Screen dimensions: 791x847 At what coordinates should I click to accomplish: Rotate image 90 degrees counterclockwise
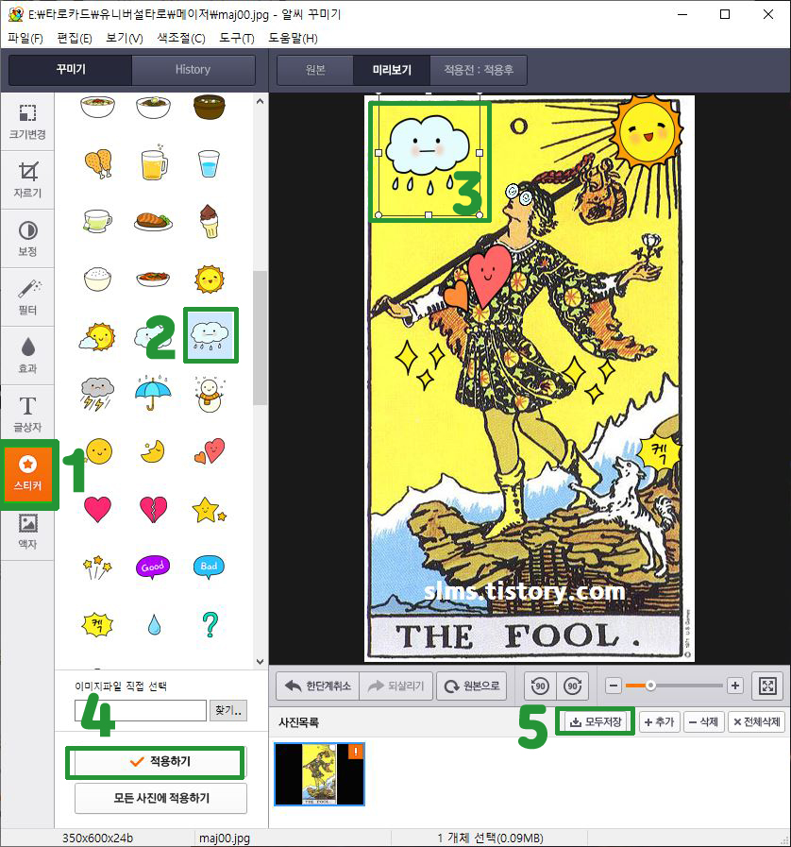click(x=539, y=686)
